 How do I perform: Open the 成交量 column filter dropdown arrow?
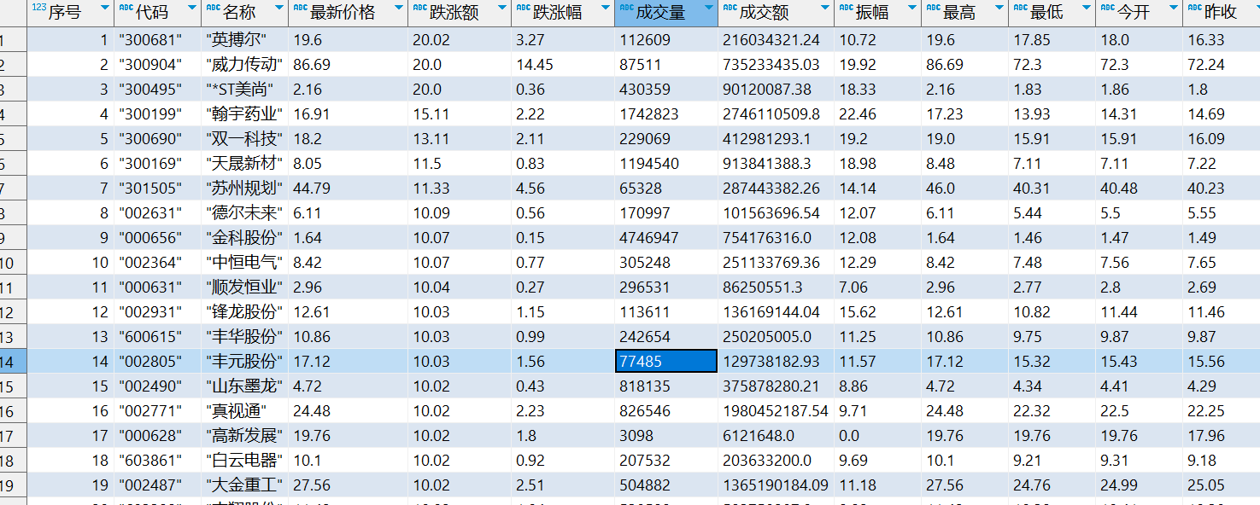[709, 8]
